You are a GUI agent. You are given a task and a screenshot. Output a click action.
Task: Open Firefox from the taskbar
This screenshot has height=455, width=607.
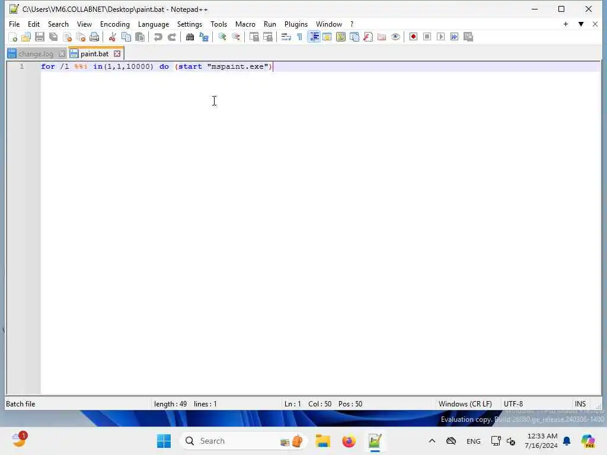tap(349, 441)
